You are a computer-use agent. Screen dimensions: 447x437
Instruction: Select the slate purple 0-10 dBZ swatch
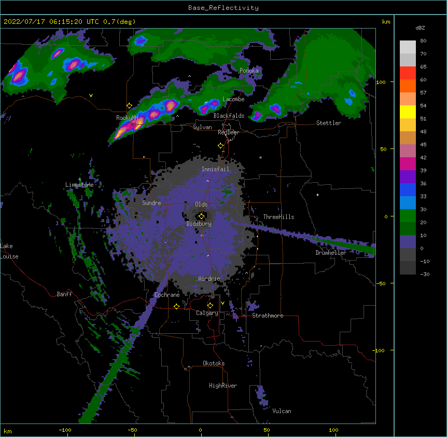(408, 242)
